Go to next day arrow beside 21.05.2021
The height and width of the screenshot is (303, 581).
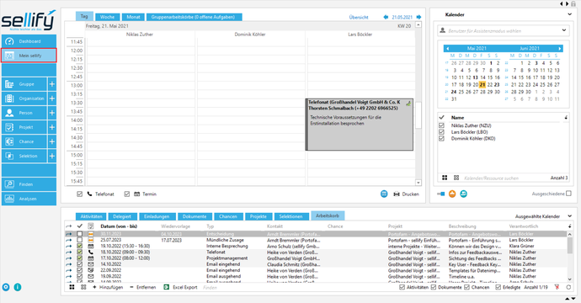click(x=418, y=17)
